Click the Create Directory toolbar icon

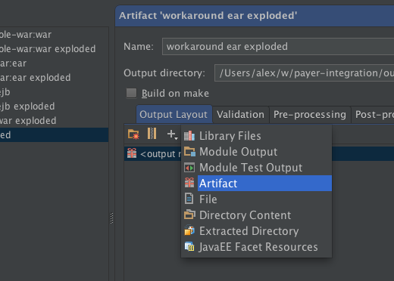point(133,134)
